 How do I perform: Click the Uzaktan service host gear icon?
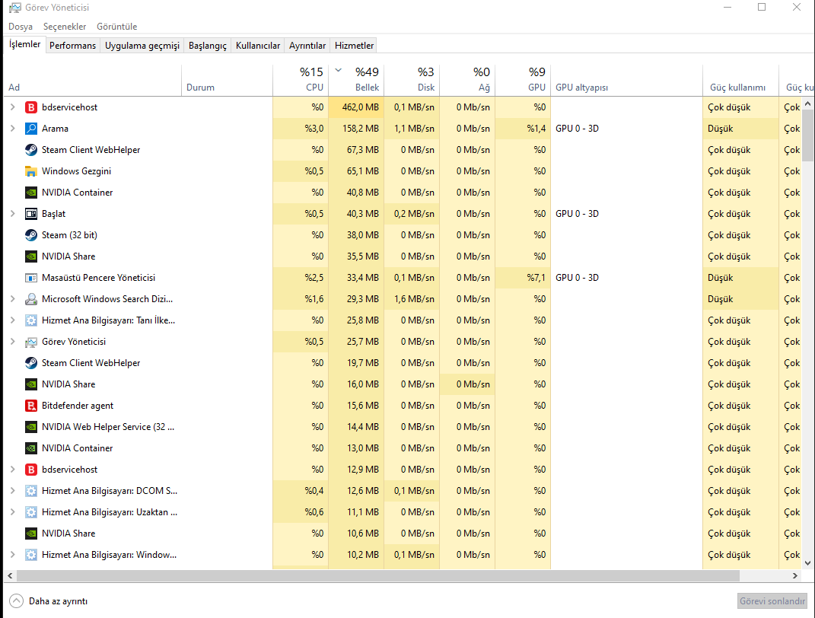pos(31,512)
